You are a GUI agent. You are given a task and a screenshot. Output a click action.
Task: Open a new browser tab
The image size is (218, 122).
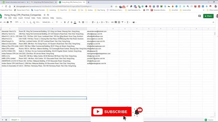(89, 2)
